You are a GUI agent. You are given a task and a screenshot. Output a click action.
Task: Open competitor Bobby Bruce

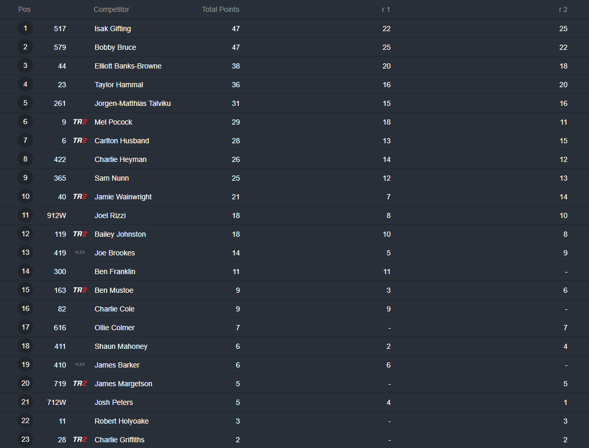point(115,47)
